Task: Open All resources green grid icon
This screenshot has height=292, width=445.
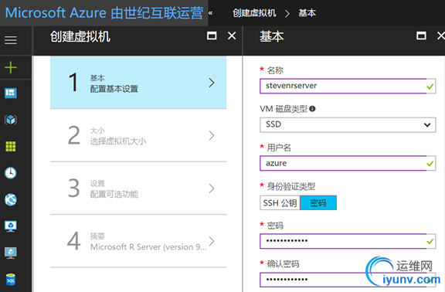Action: [x=11, y=147]
